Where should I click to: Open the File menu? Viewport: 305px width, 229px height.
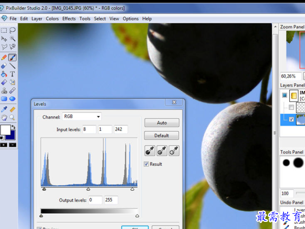tap(13, 19)
